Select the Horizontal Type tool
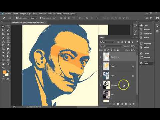160x120 pixels. pos(3,56)
